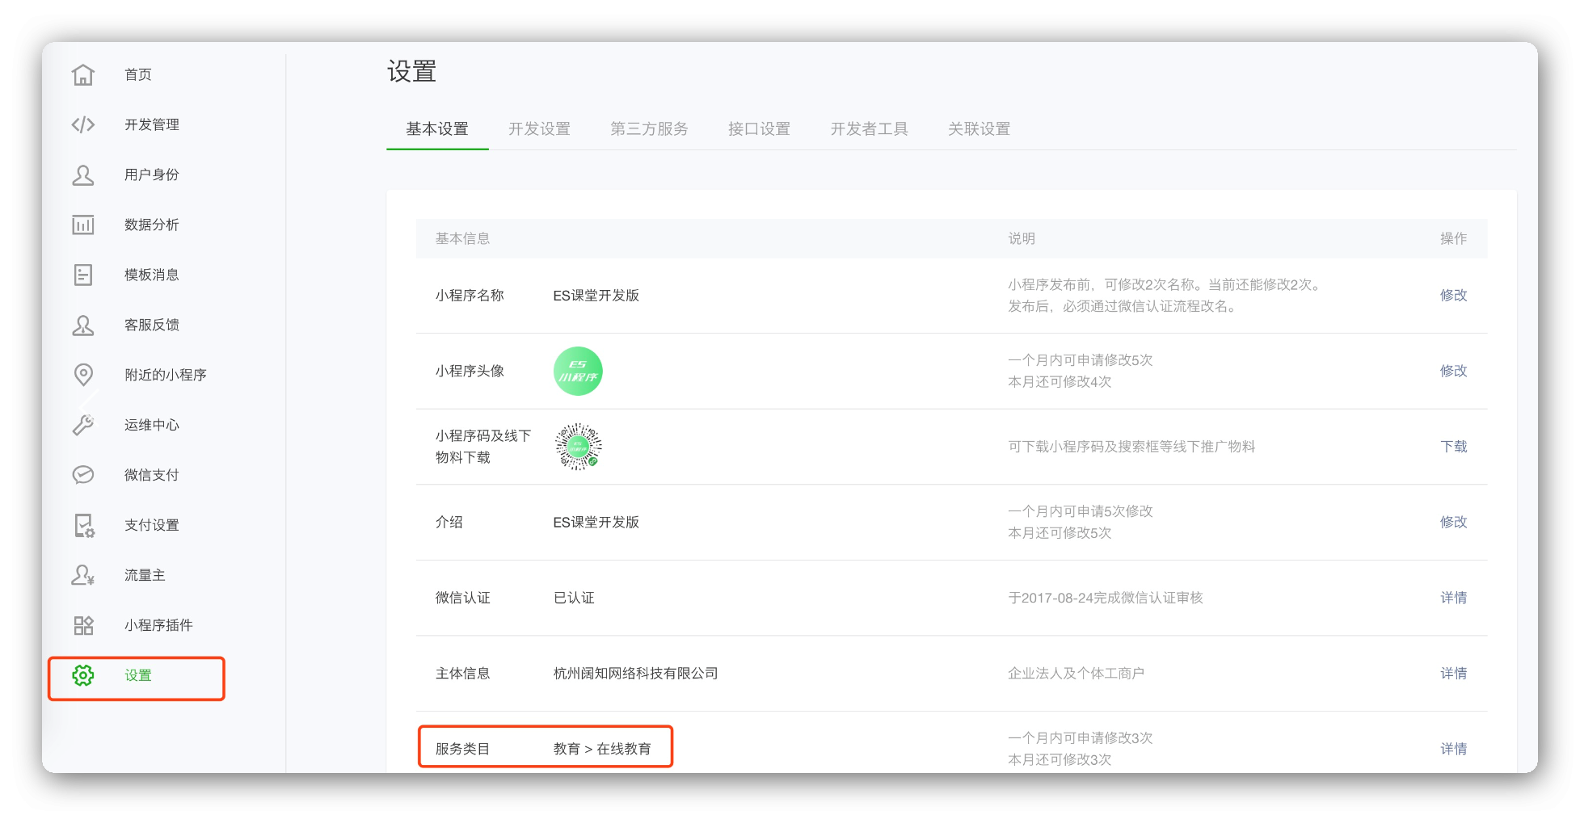Open the 流量主 sidebar icon
The height and width of the screenshot is (815, 1580).
83,575
